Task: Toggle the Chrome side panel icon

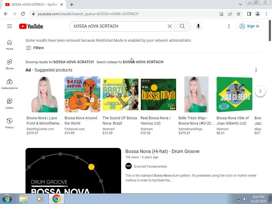Action: [x=249, y=14]
